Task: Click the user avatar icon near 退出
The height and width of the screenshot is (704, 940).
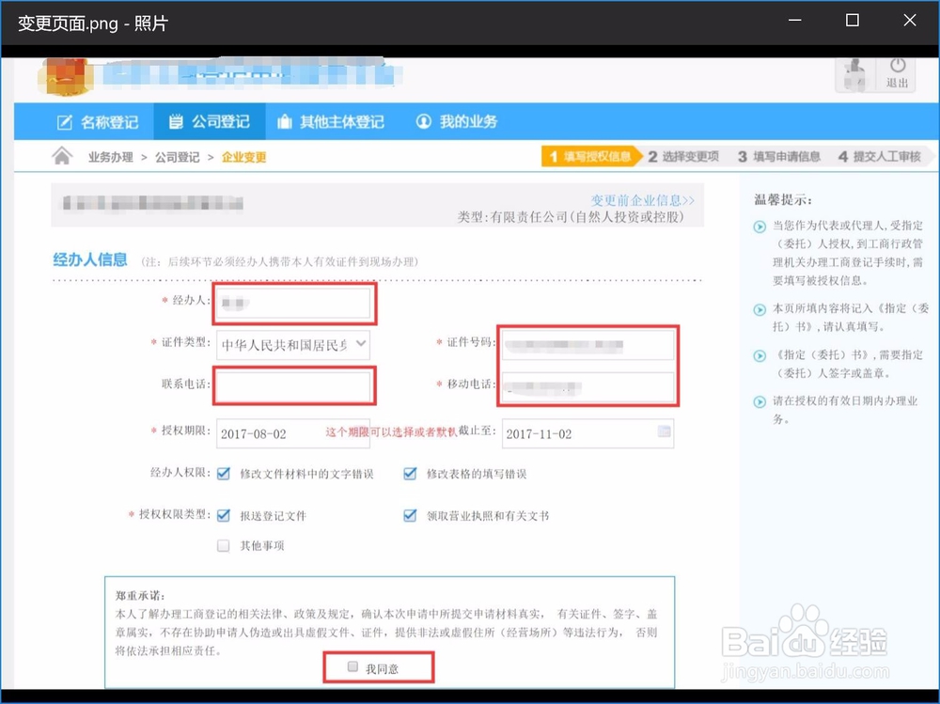Action: [x=854, y=76]
